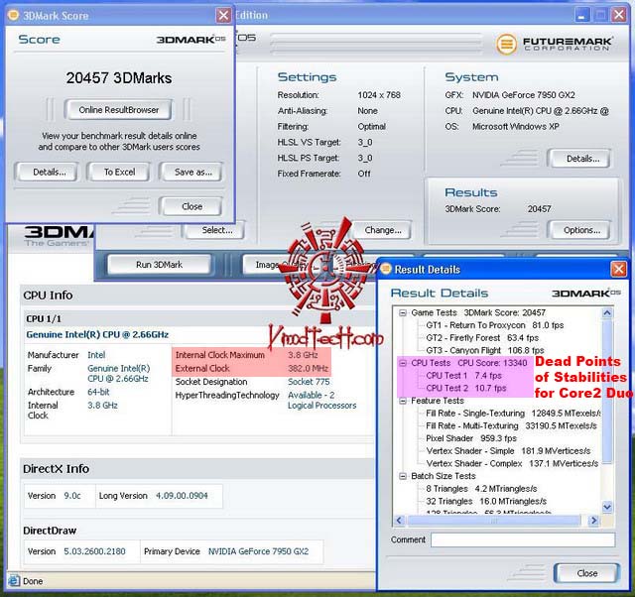The image size is (635, 597).
Task: Click the DirectX Long Version 4.09.00.0904 value
Action: point(182,496)
